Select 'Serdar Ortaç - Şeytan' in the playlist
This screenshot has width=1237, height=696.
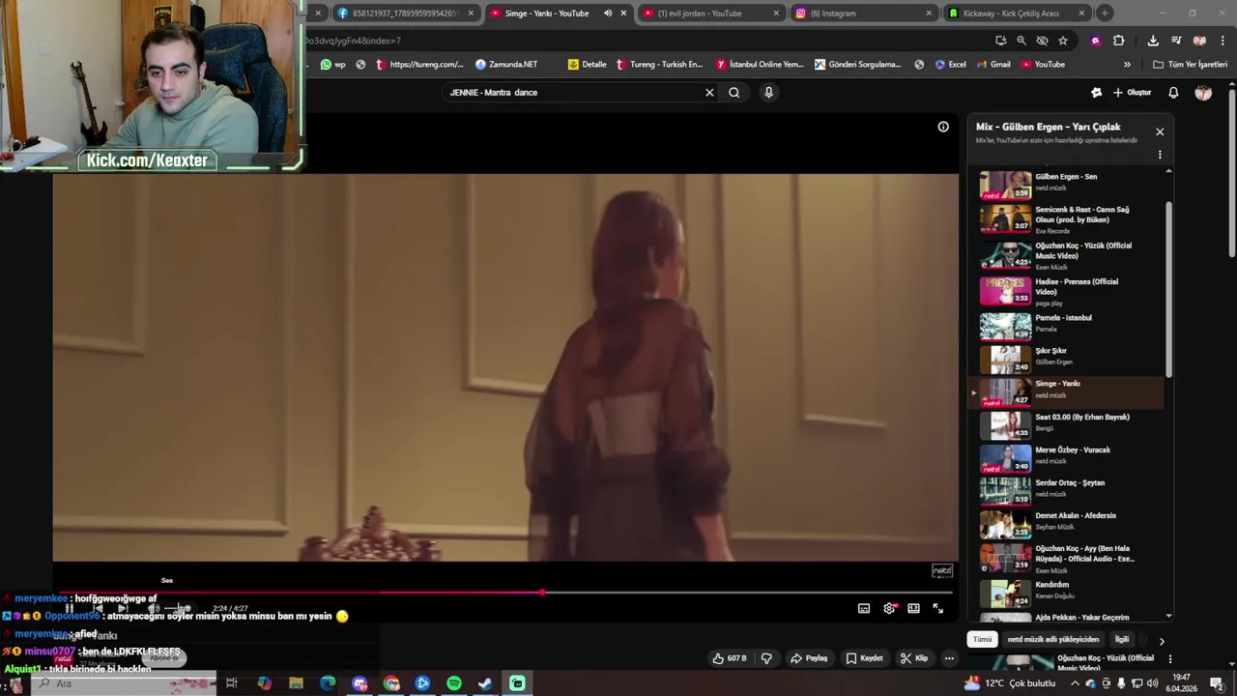1069,490
